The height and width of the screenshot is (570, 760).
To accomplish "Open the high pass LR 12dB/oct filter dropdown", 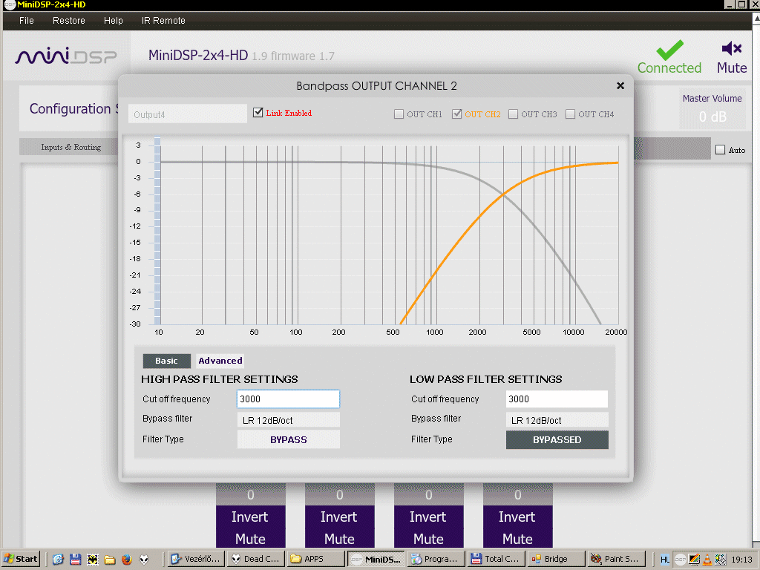I will 289,420.
